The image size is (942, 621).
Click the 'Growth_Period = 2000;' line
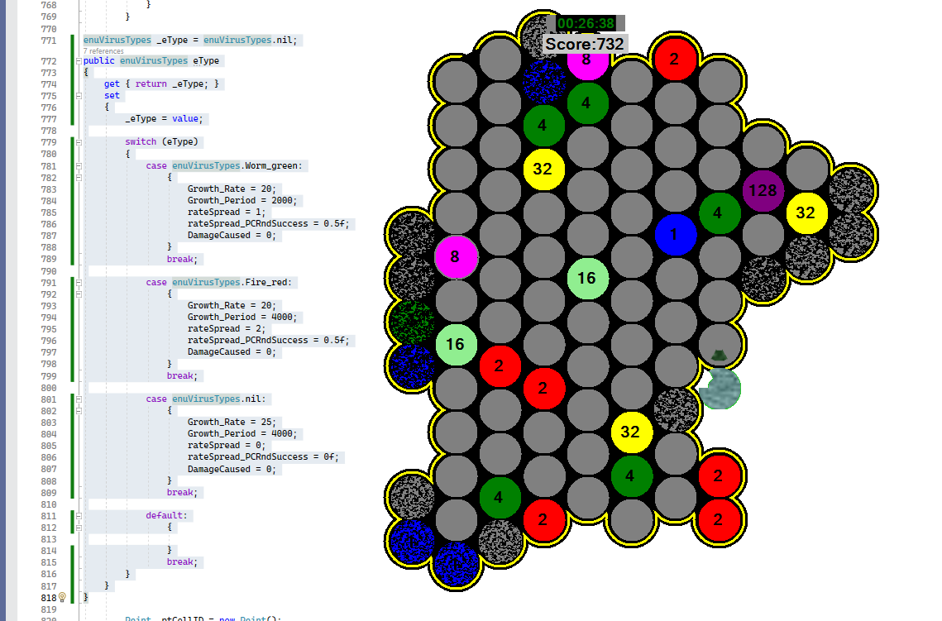[x=242, y=201]
